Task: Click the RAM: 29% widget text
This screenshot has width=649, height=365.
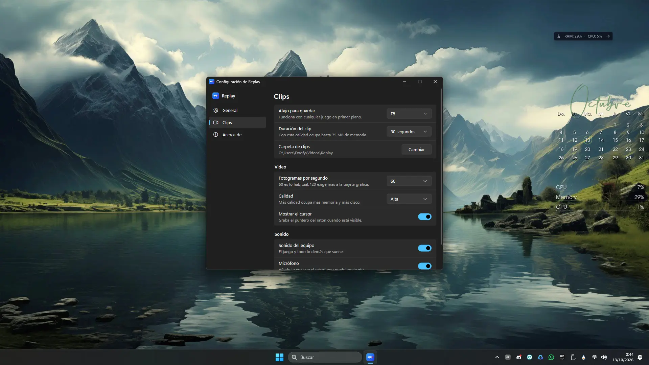Action: click(573, 36)
